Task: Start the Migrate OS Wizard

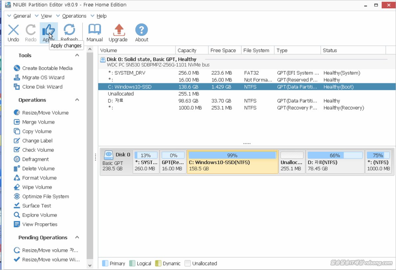Action: click(x=43, y=78)
